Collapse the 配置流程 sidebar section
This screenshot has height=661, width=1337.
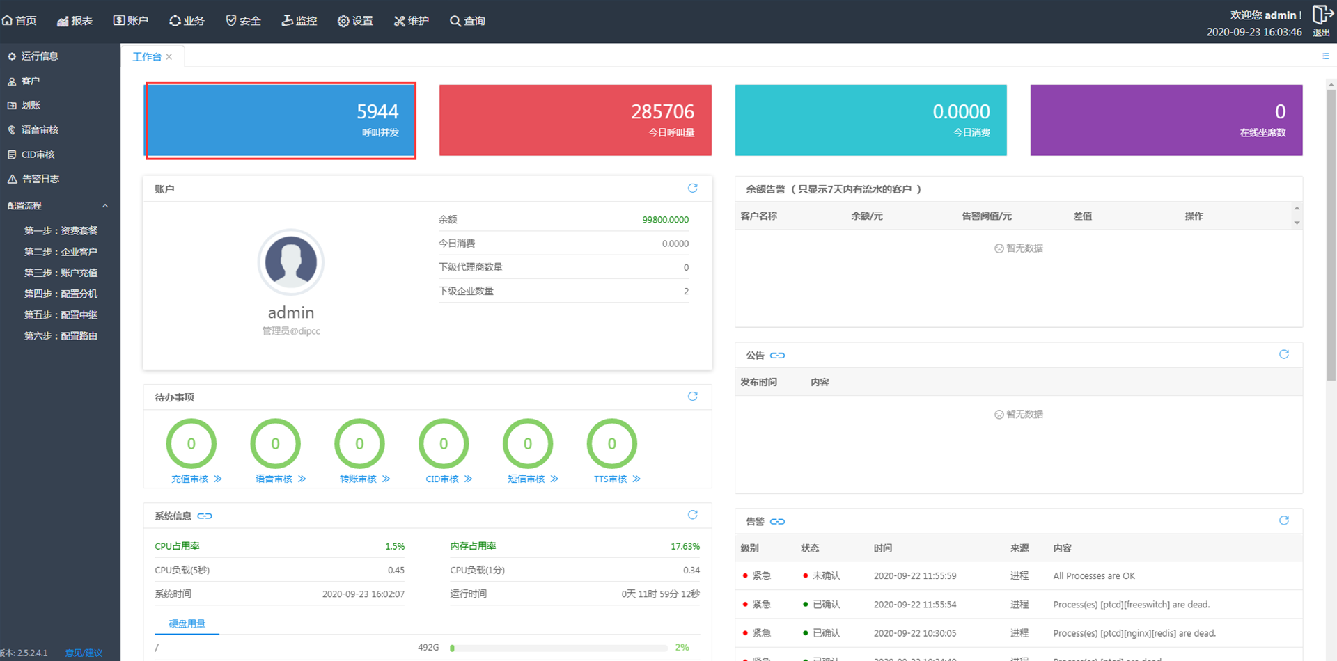click(105, 206)
